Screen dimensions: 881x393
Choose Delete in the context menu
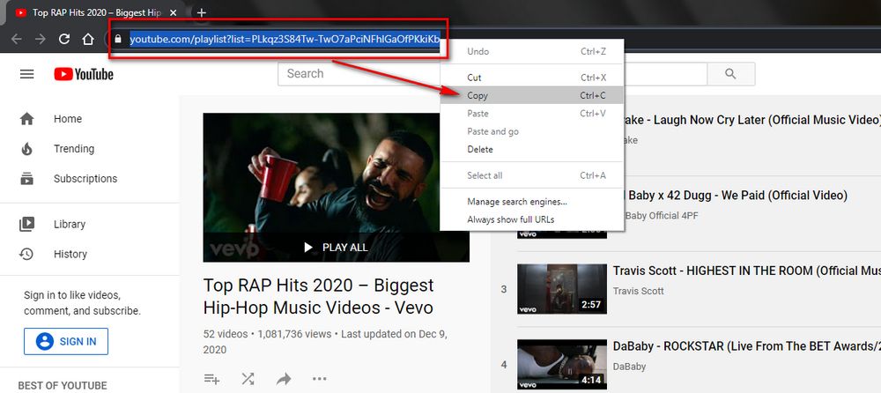click(x=531, y=150)
